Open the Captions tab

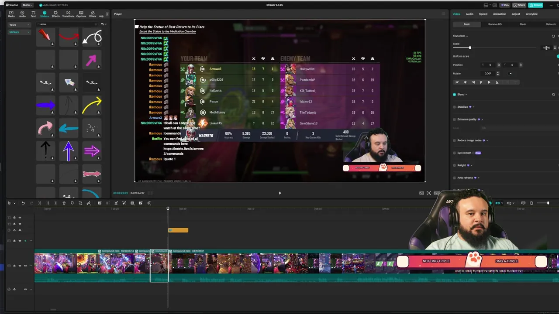click(x=81, y=14)
